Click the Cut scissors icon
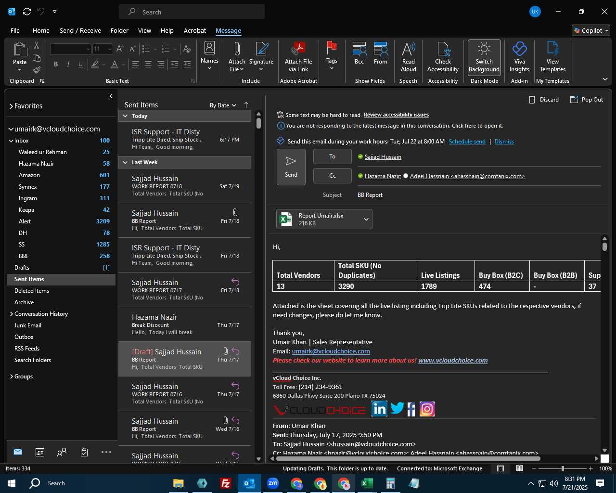The image size is (616, 493). click(37, 45)
